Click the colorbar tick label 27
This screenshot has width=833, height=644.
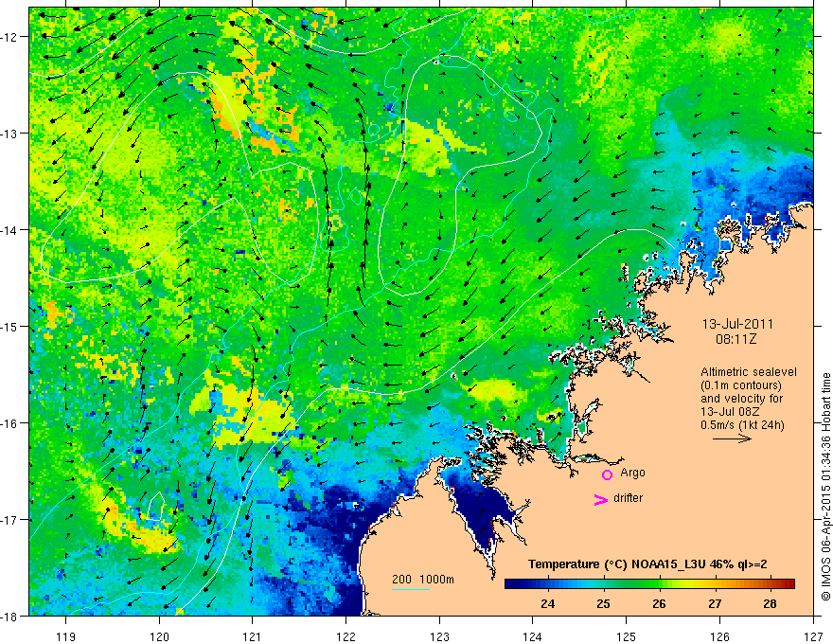point(715,603)
